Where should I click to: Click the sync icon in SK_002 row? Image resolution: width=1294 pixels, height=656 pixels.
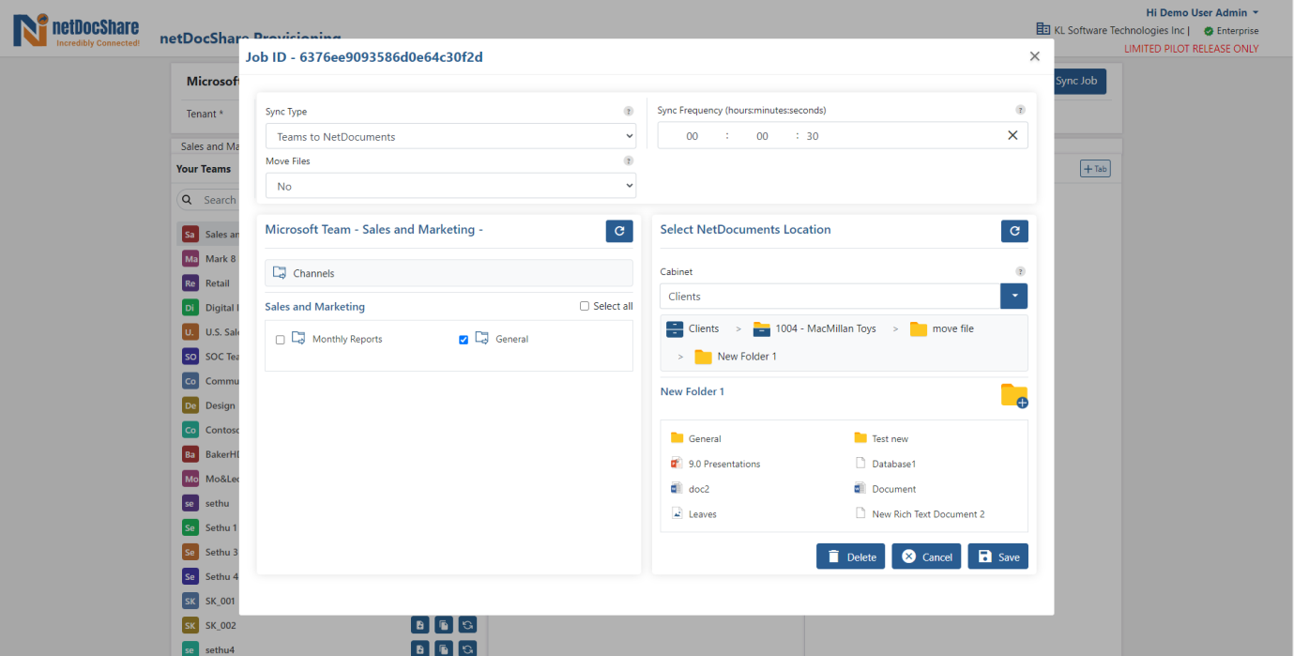[x=467, y=625]
